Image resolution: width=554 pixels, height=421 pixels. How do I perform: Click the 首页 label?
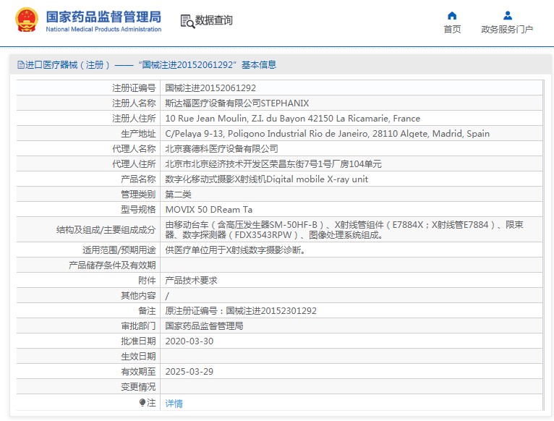click(x=452, y=30)
